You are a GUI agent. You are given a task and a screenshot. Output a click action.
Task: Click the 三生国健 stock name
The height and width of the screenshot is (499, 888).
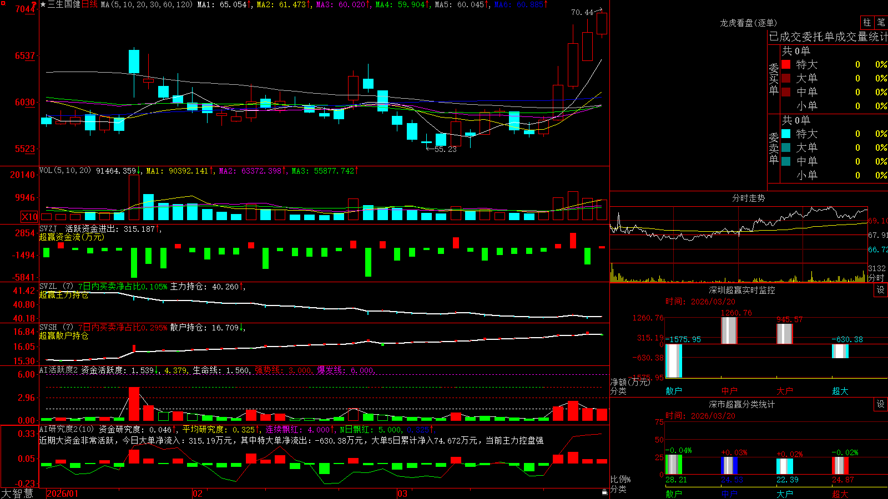[64, 4]
